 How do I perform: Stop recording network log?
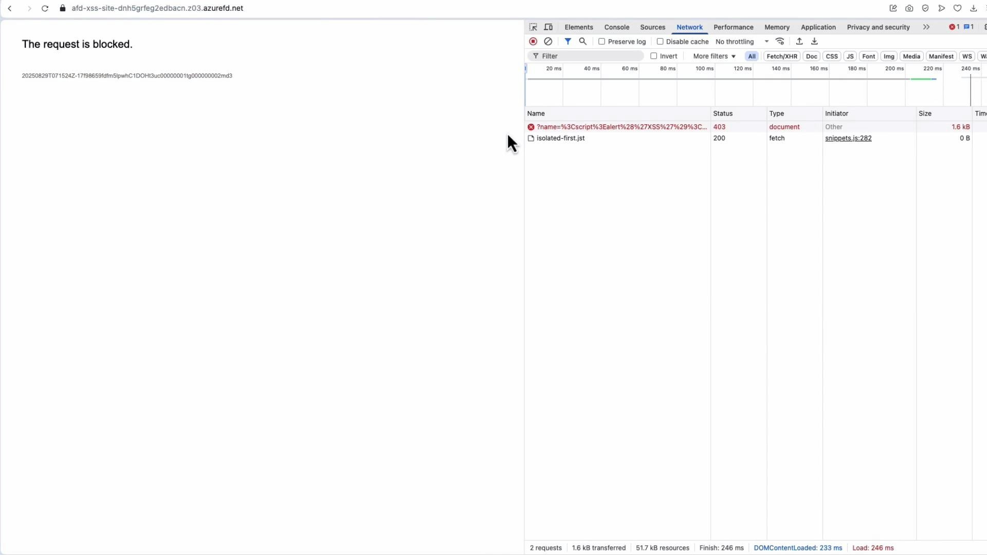[533, 41]
